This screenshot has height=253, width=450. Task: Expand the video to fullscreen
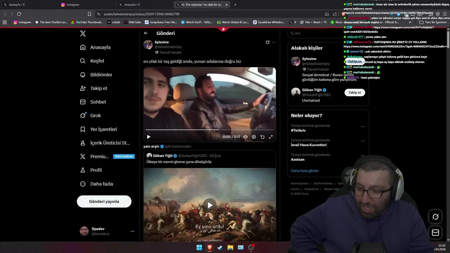tap(271, 137)
